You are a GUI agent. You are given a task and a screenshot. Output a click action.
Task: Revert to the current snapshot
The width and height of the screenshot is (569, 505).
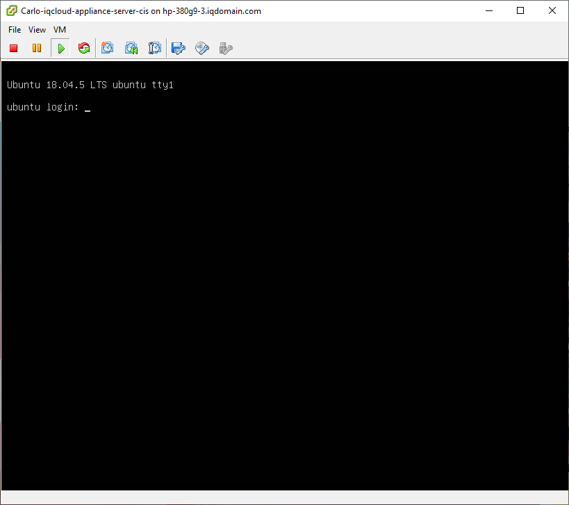131,48
